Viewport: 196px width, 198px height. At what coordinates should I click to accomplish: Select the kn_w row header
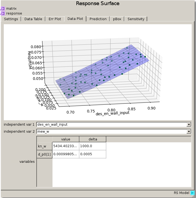pos(44,146)
